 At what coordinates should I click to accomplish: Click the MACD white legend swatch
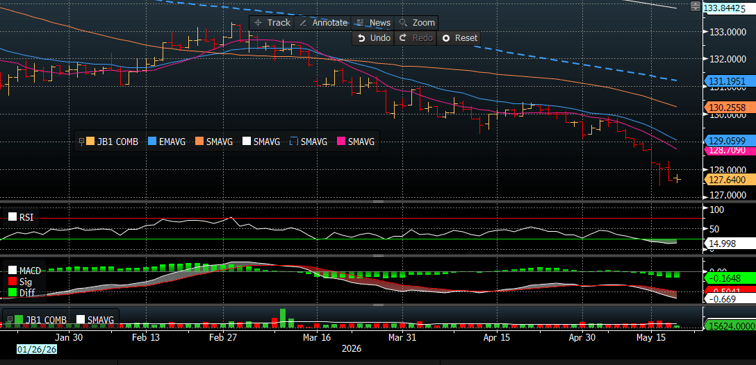click(13, 271)
